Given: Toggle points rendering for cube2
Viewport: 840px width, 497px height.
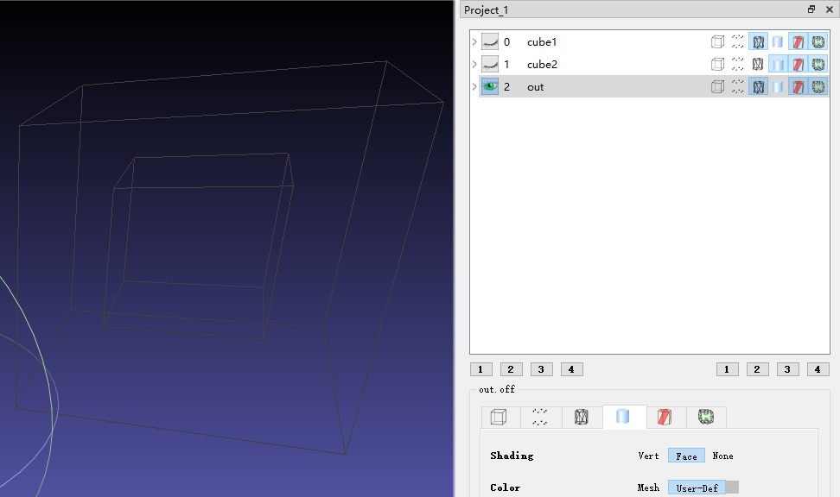Looking at the screenshot, I should [738, 64].
